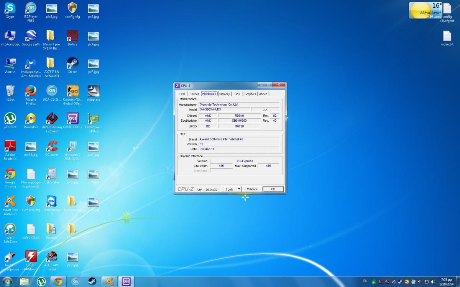Select the Adobe Reader X shortcut

click(10, 150)
